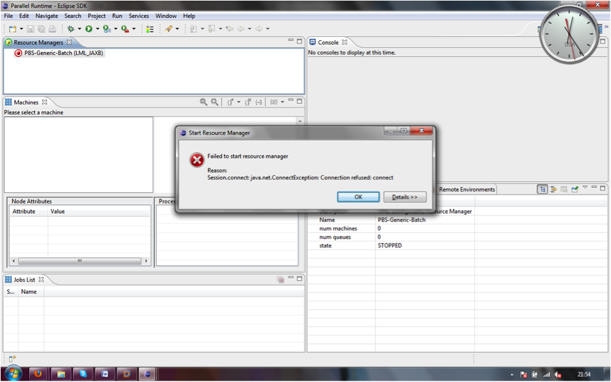
Task: Click the Node Attributes horizontal scrollbar
Action: [x=80, y=261]
